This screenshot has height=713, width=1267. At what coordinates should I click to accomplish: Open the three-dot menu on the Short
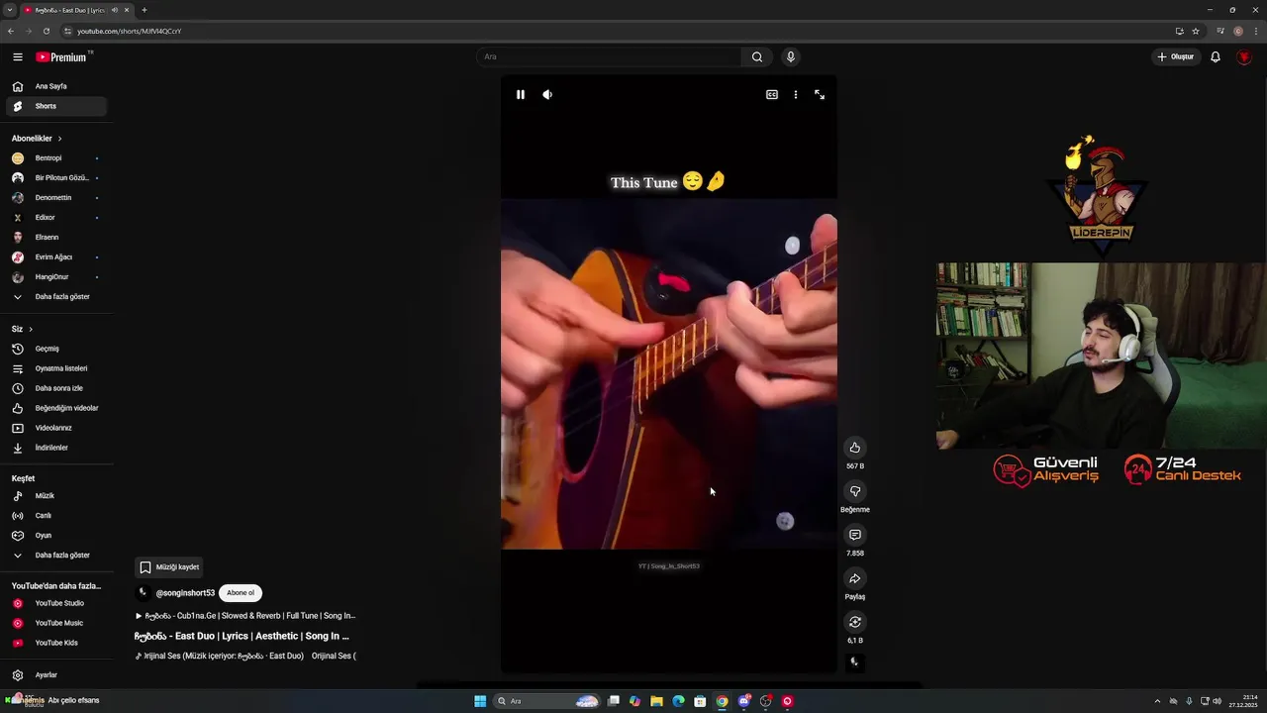(796, 95)
